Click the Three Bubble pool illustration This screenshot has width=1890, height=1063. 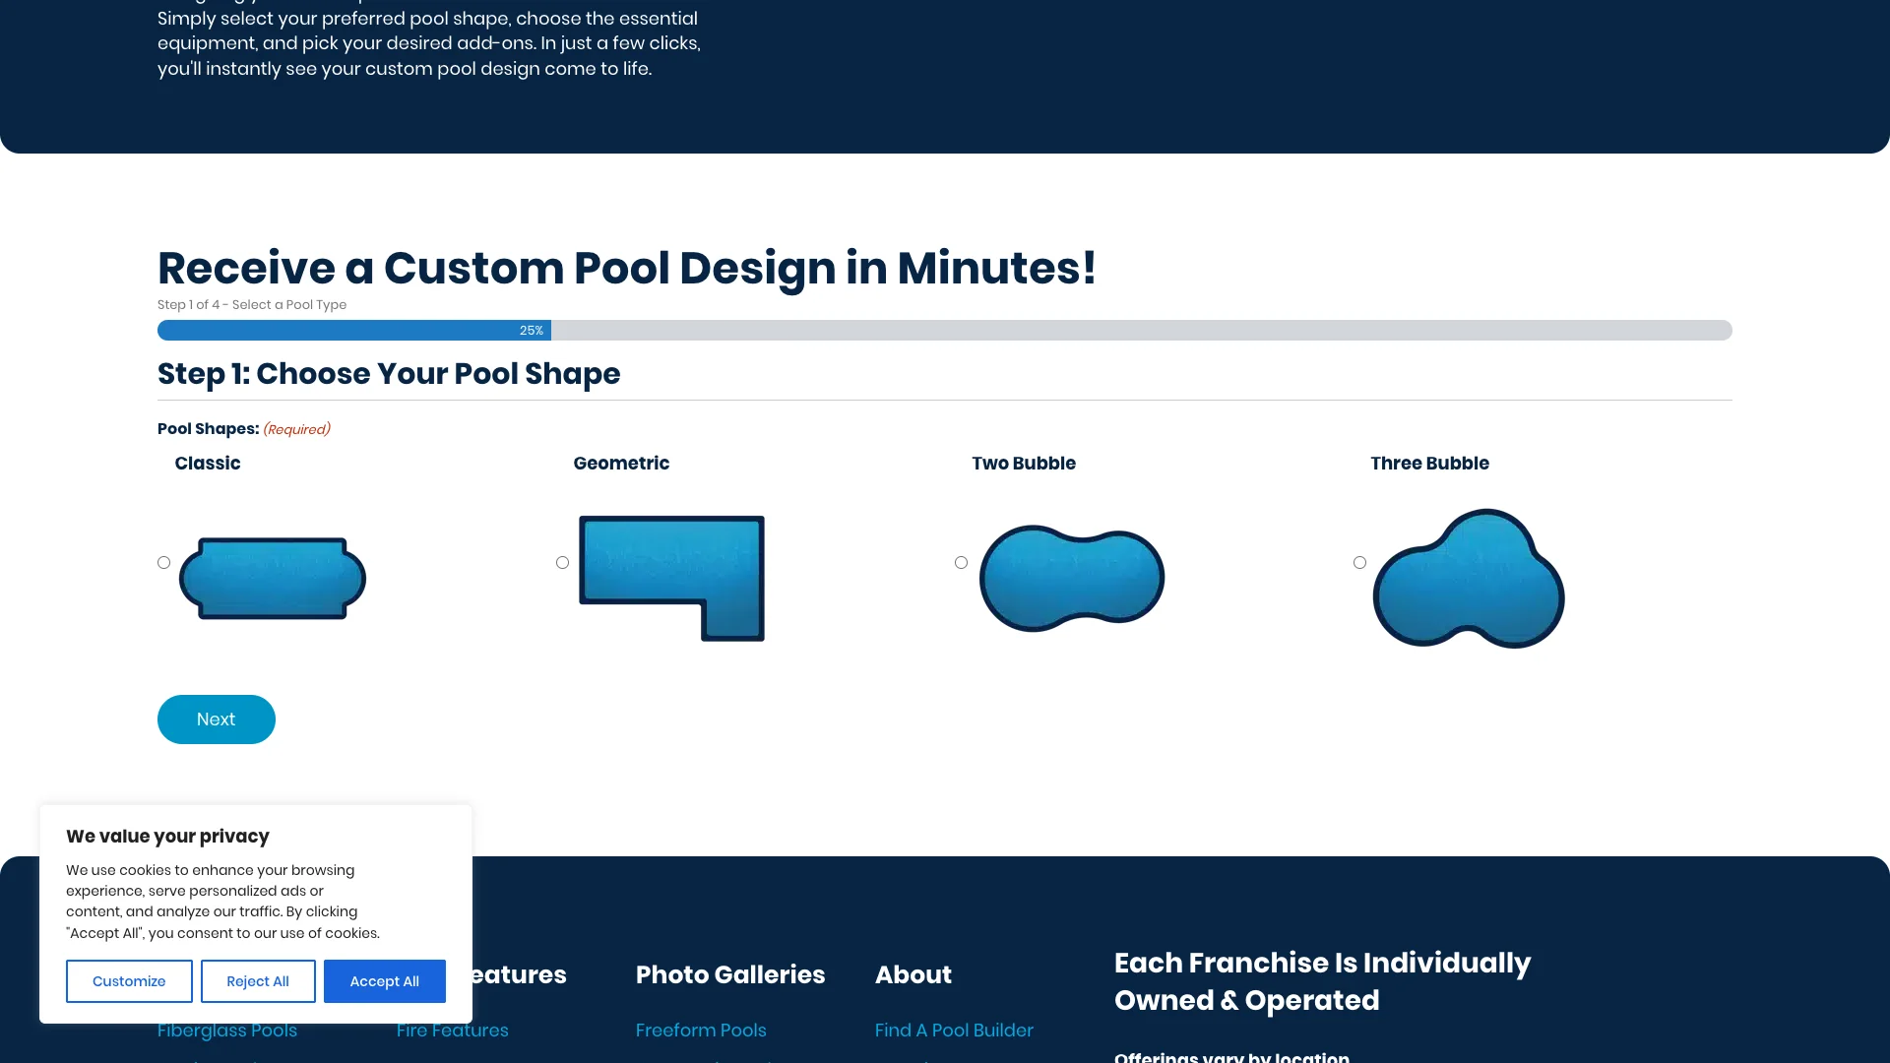click(1468, 578)
